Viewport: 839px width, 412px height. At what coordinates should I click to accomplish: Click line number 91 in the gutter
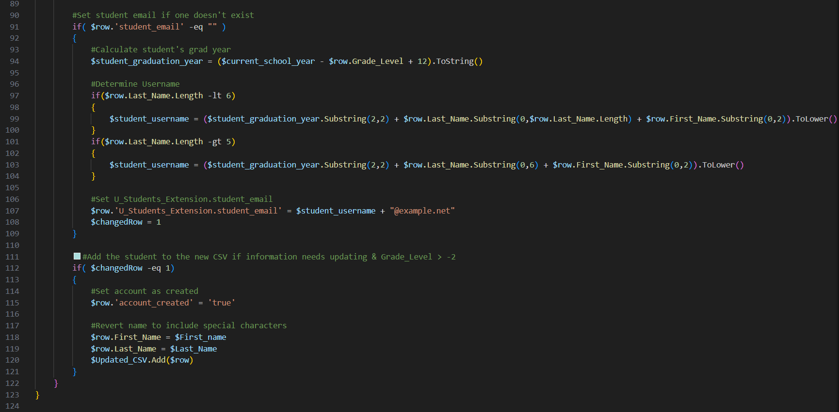click(x=15, y=27)
